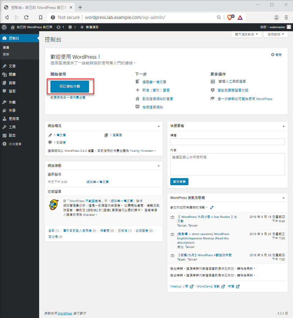Reload the page with the refresh icon
The height and width of the screenshot is (318, 293).
pyautogui.click(x=26, y=17)
